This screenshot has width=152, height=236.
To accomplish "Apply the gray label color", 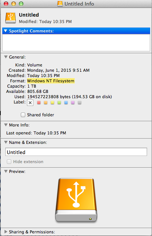I will (80, 103).
